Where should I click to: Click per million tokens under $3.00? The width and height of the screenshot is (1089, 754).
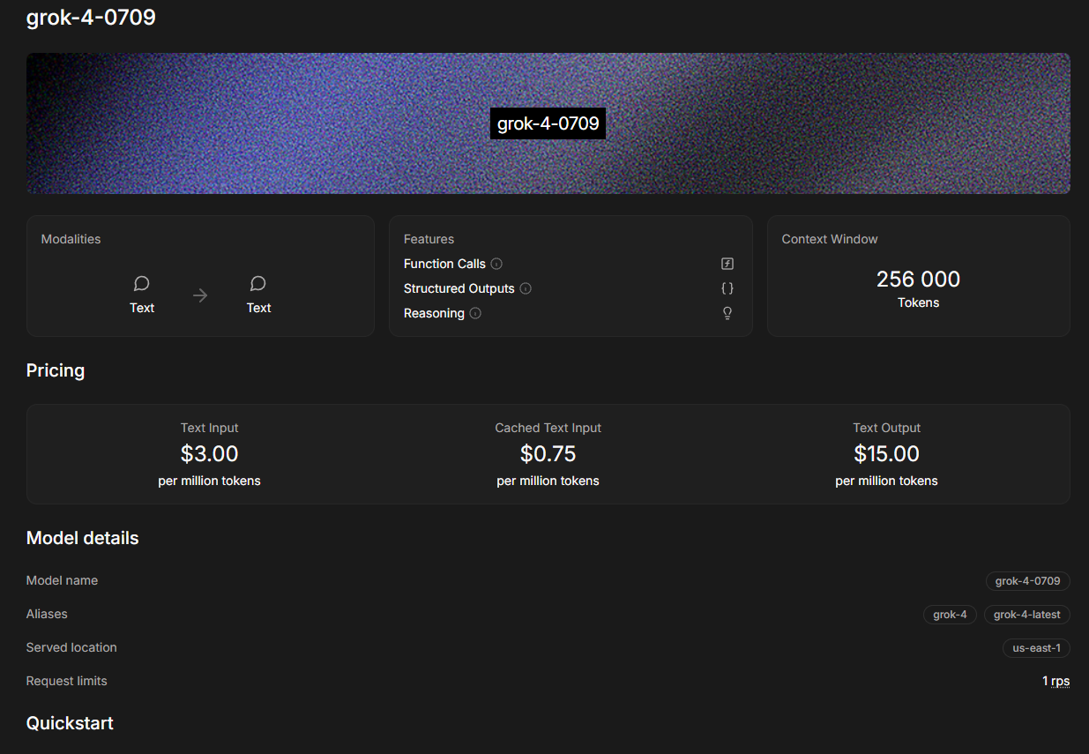(210, 481)
